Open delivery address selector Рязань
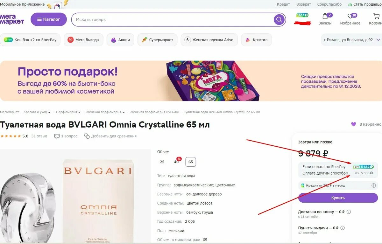 [351, 40]
